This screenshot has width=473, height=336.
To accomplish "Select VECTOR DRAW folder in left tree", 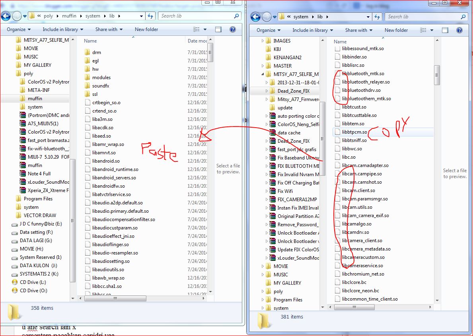I will pos(36,216).
